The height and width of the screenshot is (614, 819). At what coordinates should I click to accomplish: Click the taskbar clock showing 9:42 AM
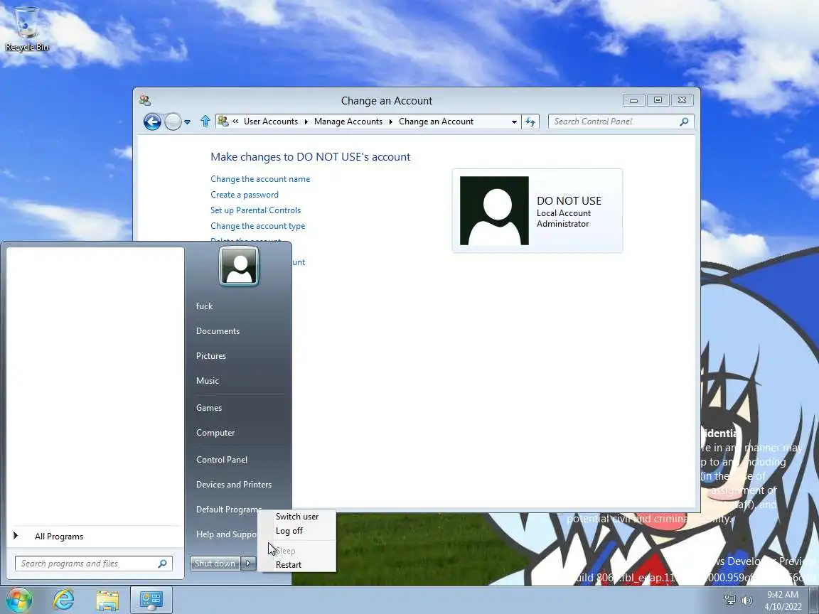click(x=783, y=600)
